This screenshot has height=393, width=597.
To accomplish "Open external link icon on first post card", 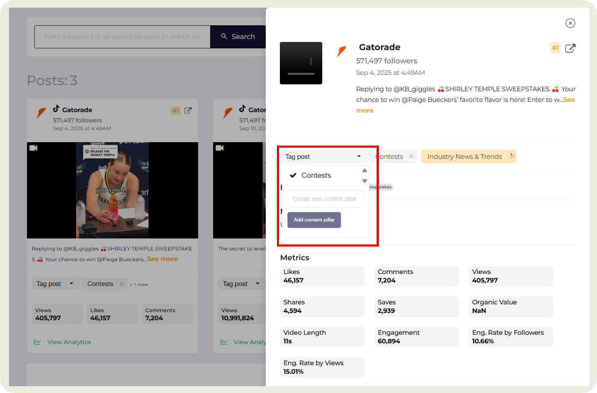I will pyautogui.click(x=188, y=110).
